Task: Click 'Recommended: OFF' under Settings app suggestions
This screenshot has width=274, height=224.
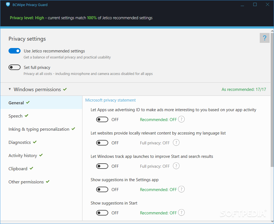Action: 158,189
